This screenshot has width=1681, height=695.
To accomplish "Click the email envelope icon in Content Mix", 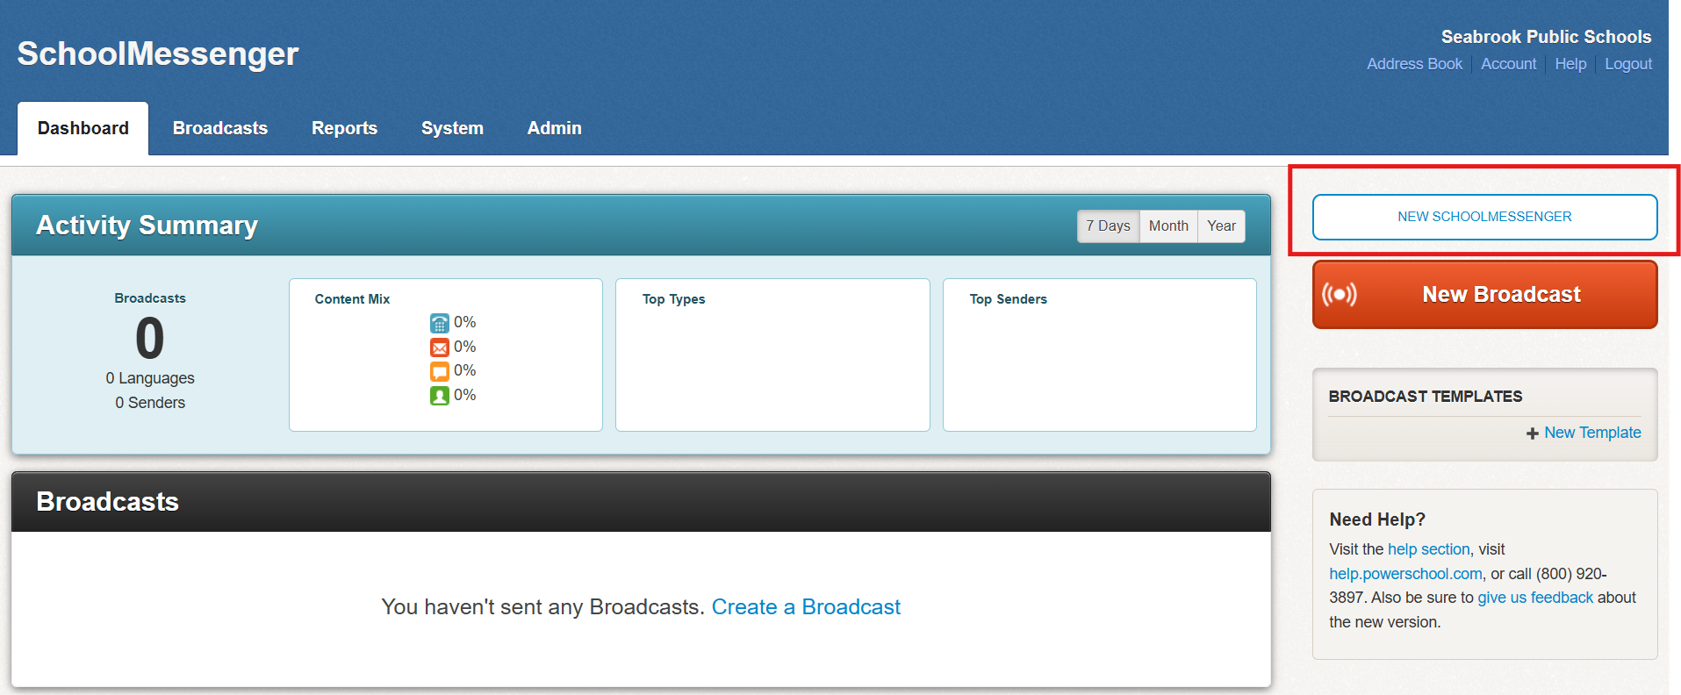I will point(439,347).
